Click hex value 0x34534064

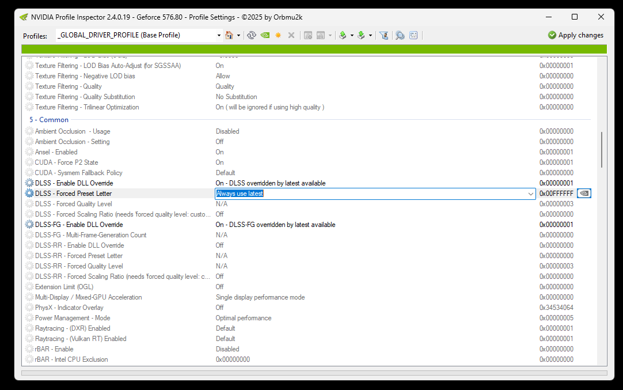pos(556,308)
